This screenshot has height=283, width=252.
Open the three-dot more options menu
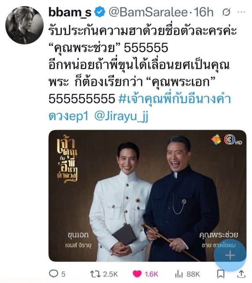(241, 12)
